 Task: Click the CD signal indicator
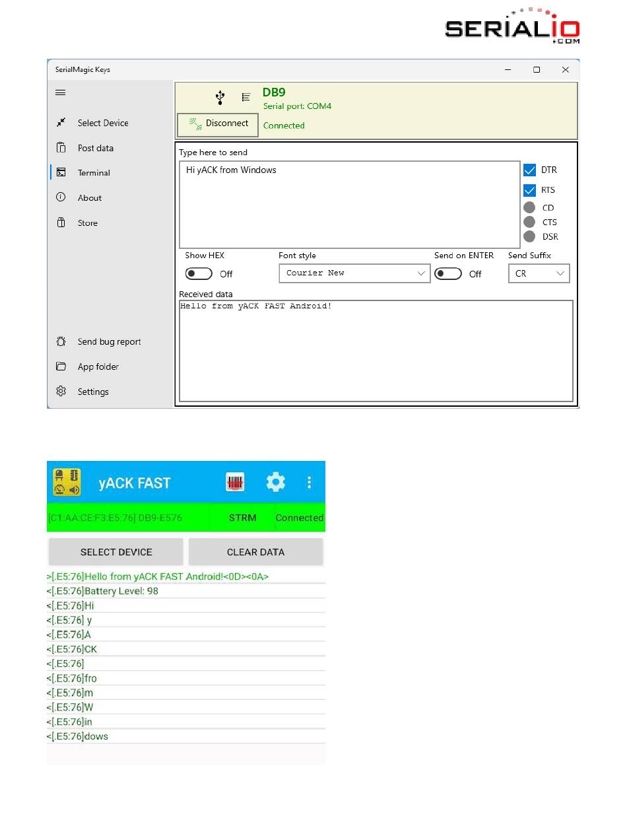pyautogui.click(x=529, y=207)
